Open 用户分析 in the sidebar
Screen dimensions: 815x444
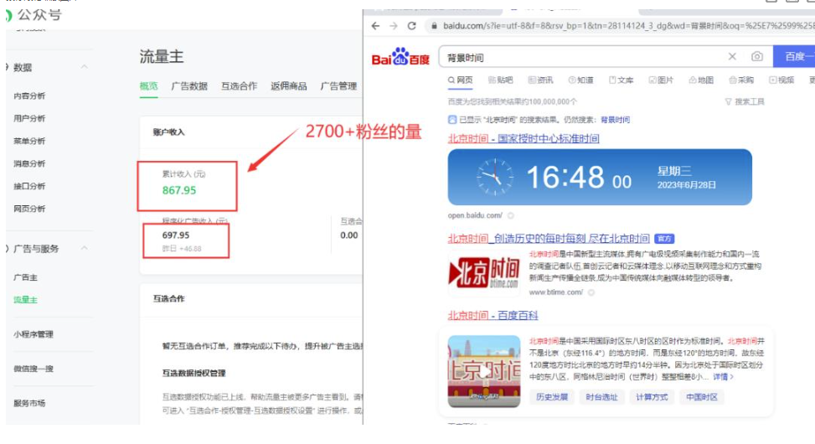(29, 118)
